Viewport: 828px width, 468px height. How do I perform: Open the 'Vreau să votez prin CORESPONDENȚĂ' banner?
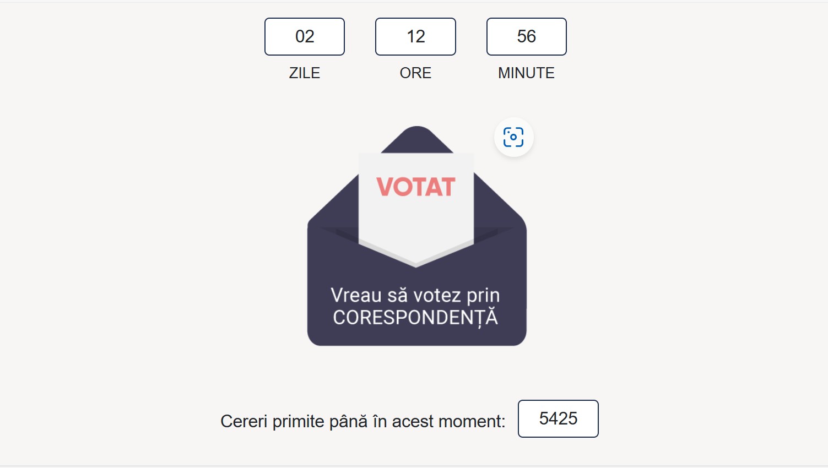(x=416, y=306)
